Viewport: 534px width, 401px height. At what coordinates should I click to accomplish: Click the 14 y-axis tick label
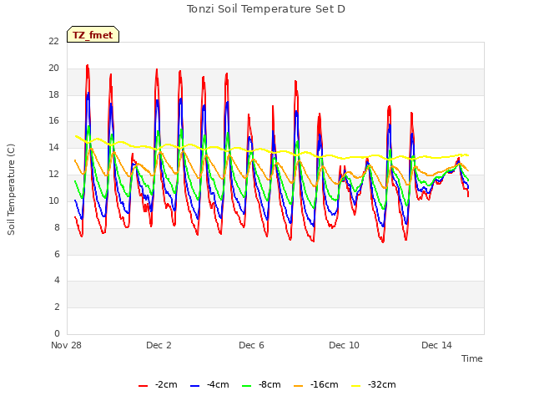[x=53, y=147]
